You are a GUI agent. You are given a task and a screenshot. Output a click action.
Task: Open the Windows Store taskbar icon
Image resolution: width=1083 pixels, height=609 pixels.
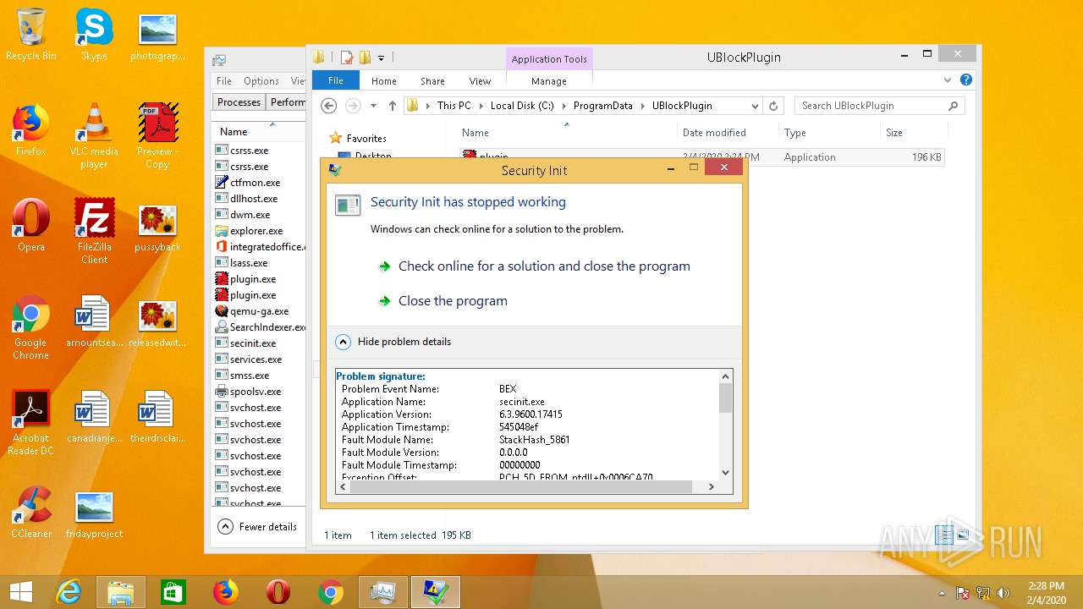pos(173,592)
